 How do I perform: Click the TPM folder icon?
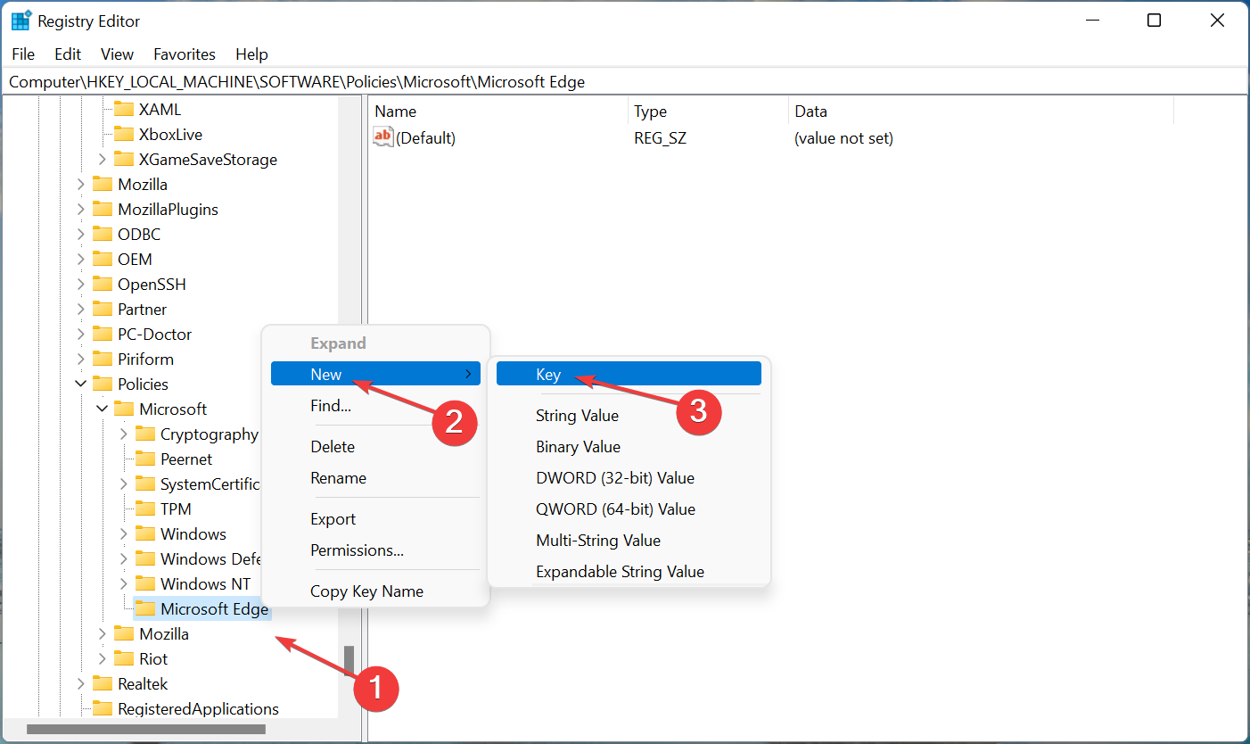pos(145,508)
